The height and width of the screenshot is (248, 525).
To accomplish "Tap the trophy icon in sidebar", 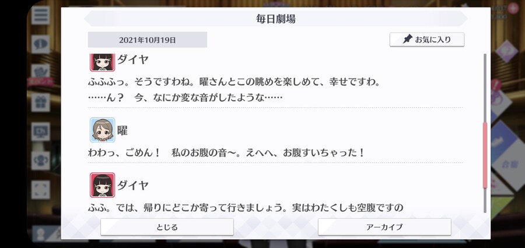I will coord(40,161).
